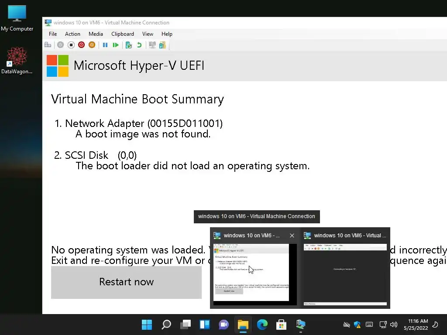
Task: Click the touch keyboard tray icon
Action: pyautogui.click(x=369, y=325)
